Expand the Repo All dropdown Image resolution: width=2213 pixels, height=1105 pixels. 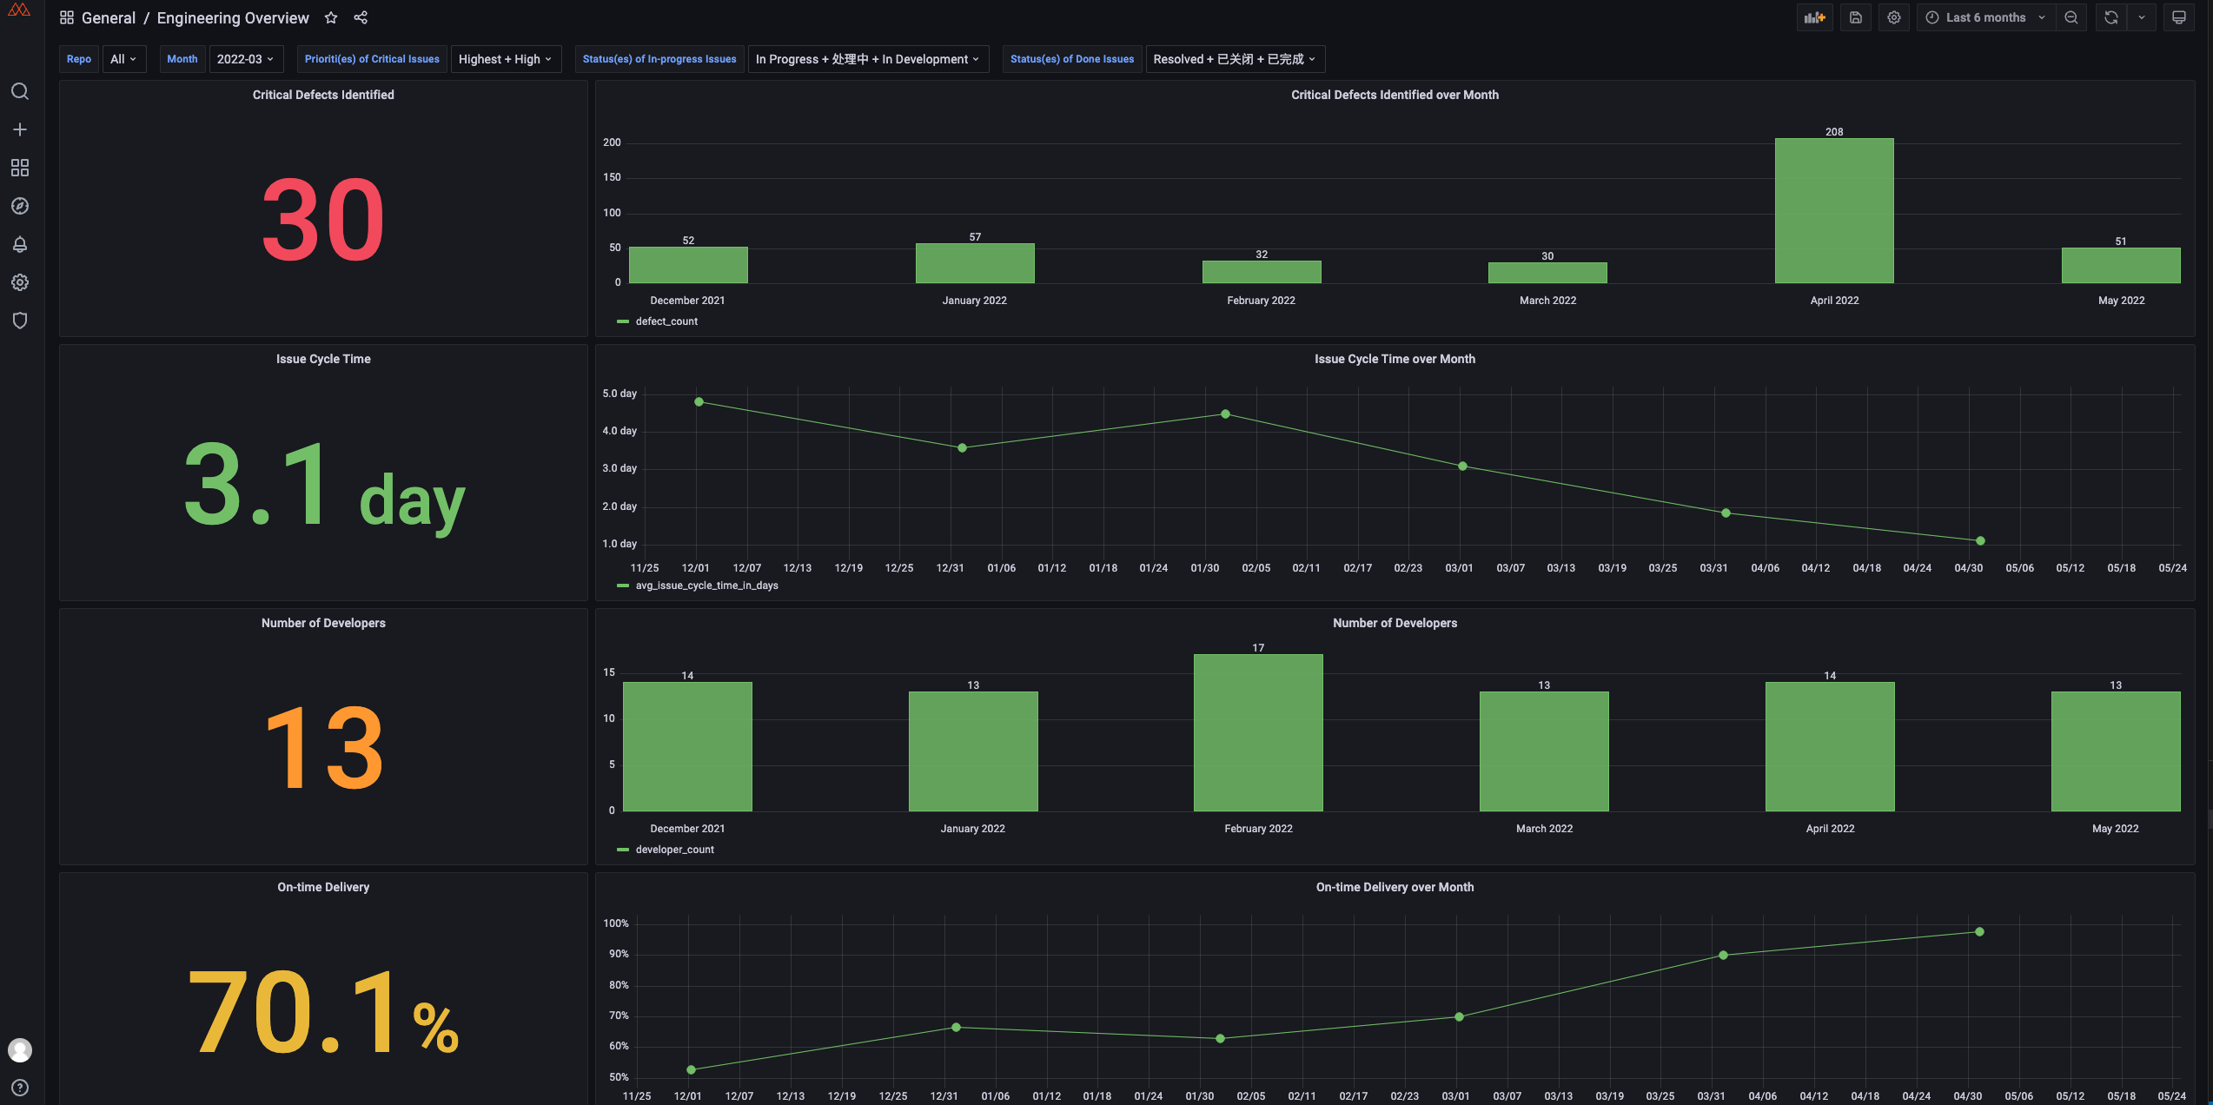click(x=123, y=59)
